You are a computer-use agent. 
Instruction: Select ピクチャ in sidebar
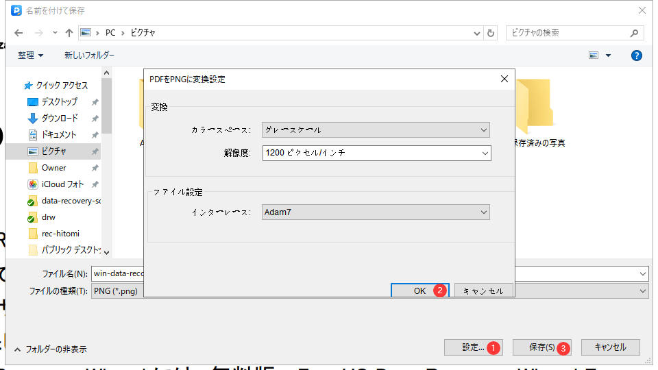pos(53,151)
